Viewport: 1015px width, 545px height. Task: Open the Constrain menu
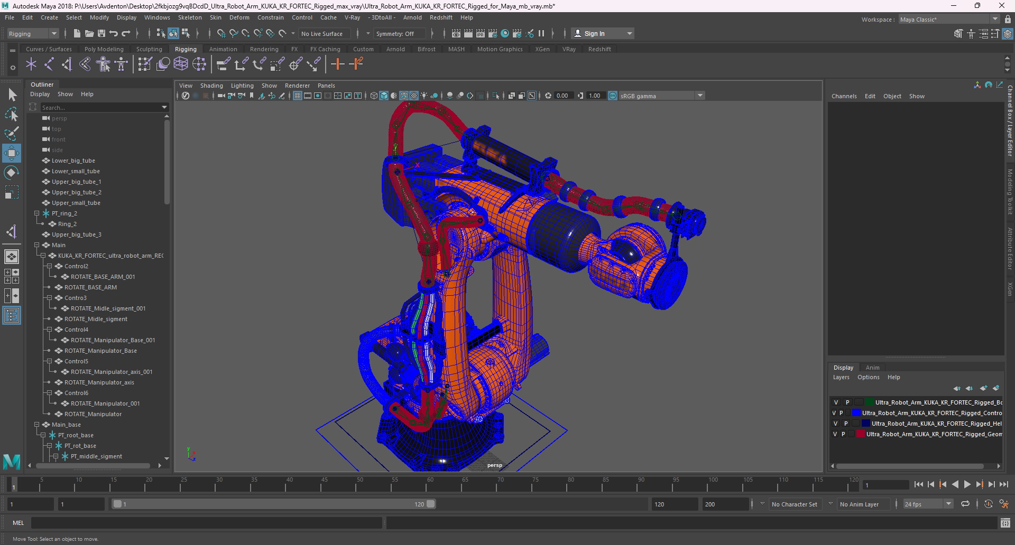[271, 17]
